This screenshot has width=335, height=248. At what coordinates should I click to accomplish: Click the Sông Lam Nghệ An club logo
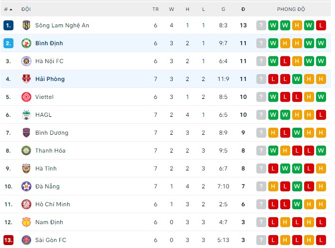[26, 25]
